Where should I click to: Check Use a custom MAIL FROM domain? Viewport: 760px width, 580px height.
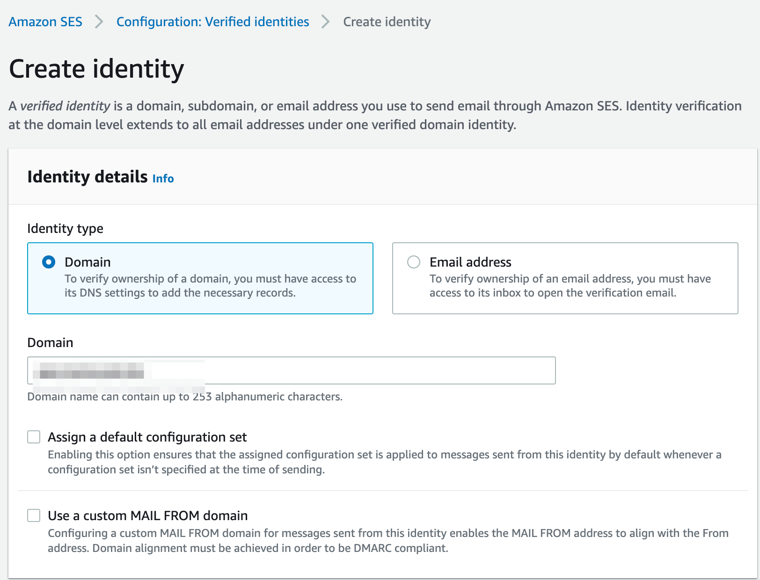tap(34, 515)
